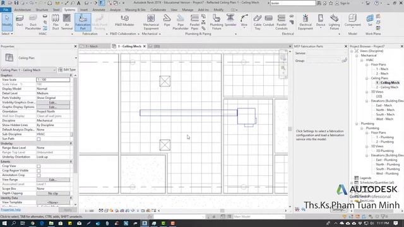Open the P&ID Modeler tool
The width and height of the screenshot is (404, 227).
click(124, 21)
